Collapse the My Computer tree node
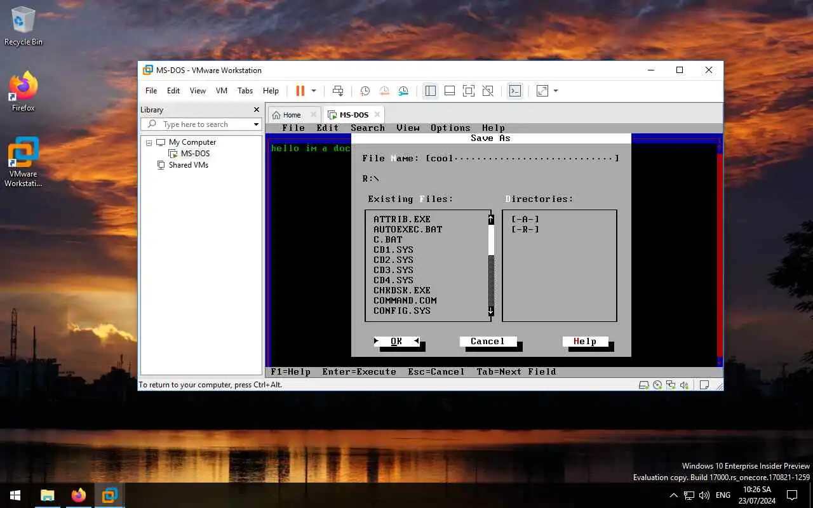This screenshot has height=508, width=813. [149, 142]
